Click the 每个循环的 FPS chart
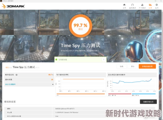 tap(81, 85)
